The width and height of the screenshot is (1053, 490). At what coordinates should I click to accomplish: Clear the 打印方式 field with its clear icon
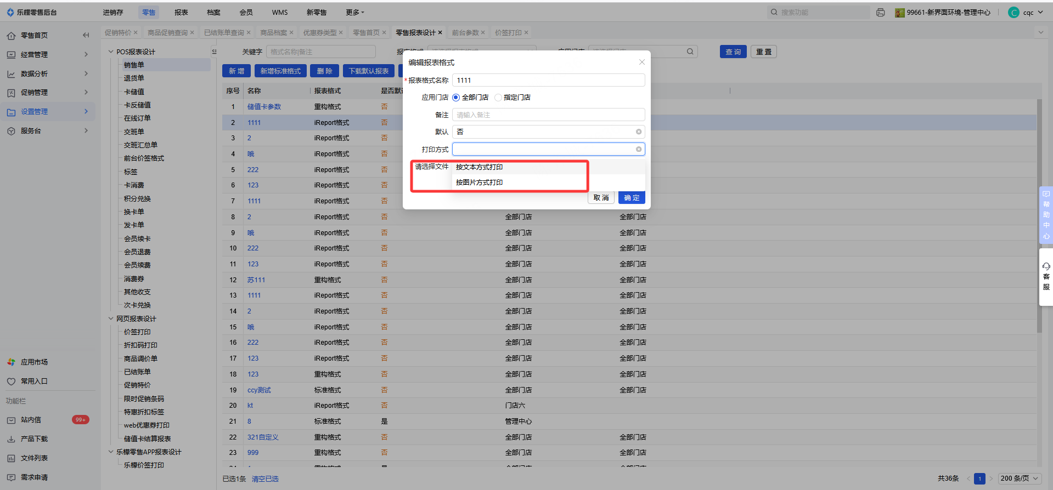tap(639, 149)
